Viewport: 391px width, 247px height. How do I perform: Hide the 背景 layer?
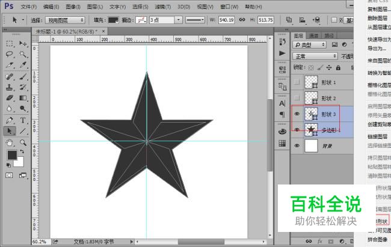297,146
